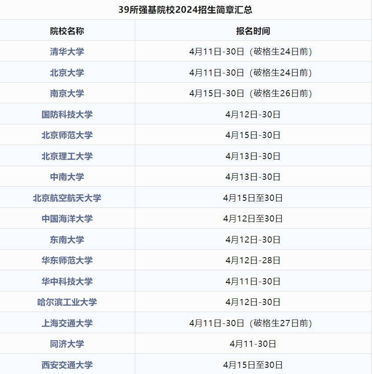Image resolution: width=373 pixels, height=374 pixels.
Task: Open the 国防科技大学 link
Action: tap(67, 114)
